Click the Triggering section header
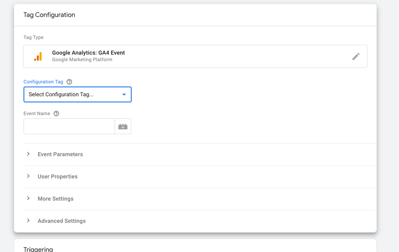 tap(38, 249)
